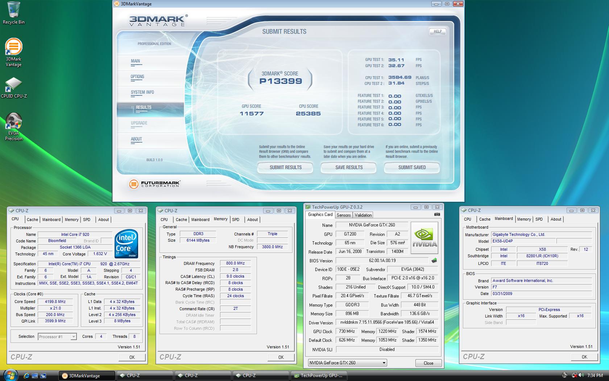This screenshot has height=381, width=609.
Task: Click GPU TEST 1 value 35.11
Action: 396,60
